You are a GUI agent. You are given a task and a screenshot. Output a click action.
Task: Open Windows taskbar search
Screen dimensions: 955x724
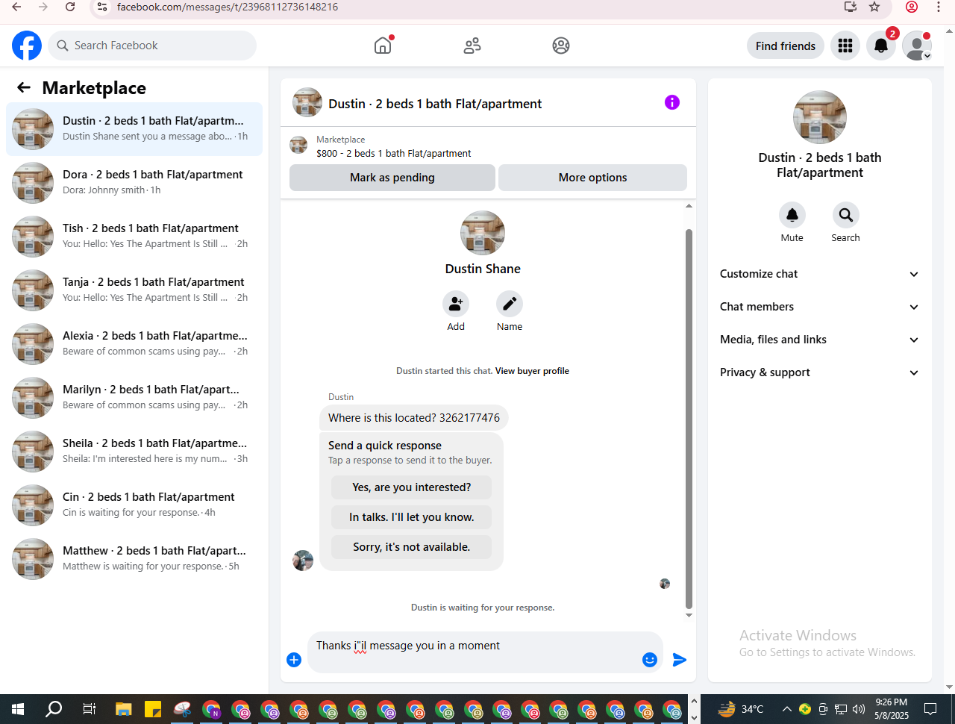tap(54, 709)
